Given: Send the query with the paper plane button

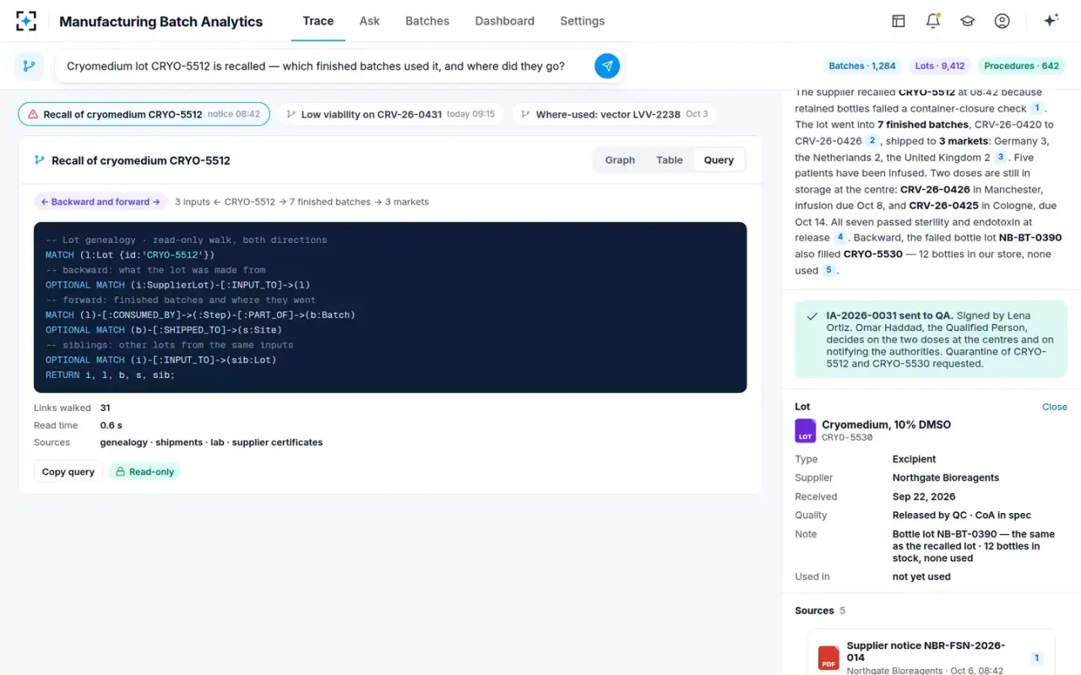Looking at the screenshot, I should pyautogui.click(x=607, y=66).
